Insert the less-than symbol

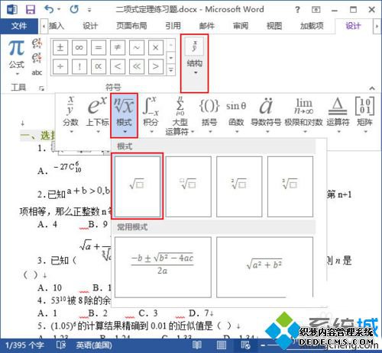click(118, 66)
